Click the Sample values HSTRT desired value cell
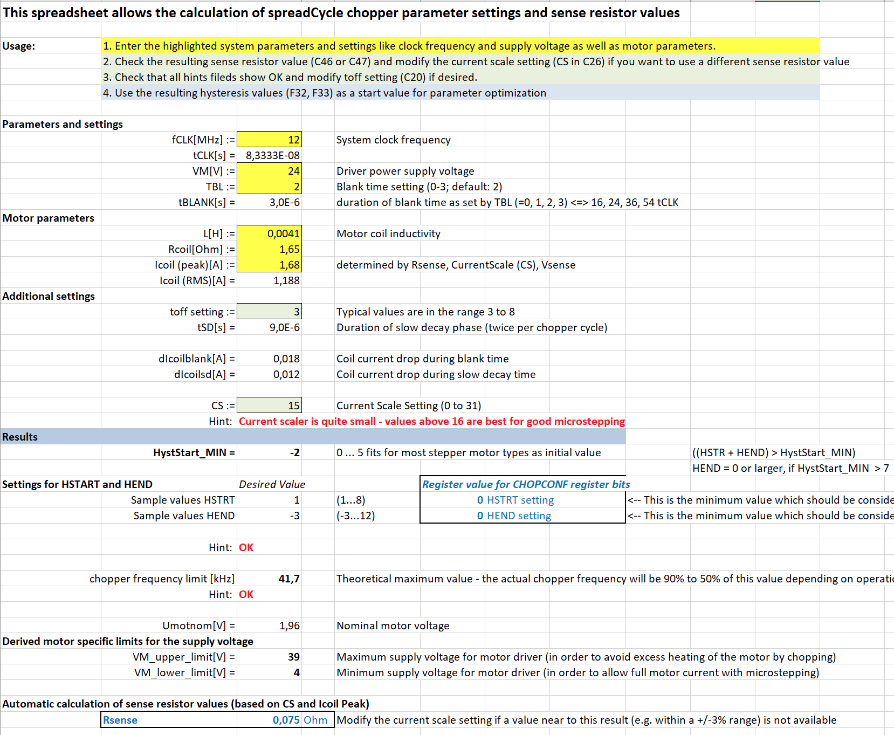The height and width of the screenshot is (735, 894). [269, 500]
